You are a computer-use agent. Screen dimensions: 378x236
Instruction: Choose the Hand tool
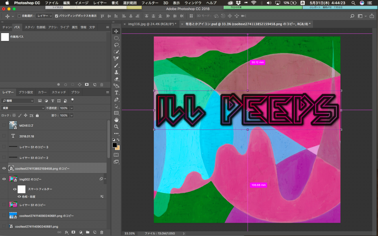(x=116, y=120)
